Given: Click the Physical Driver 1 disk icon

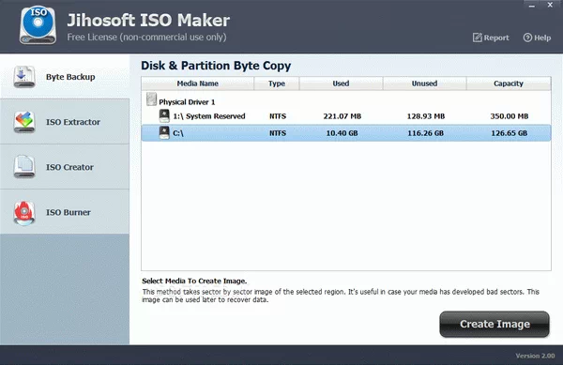Looking at the screenshot, I should [151, 99].
